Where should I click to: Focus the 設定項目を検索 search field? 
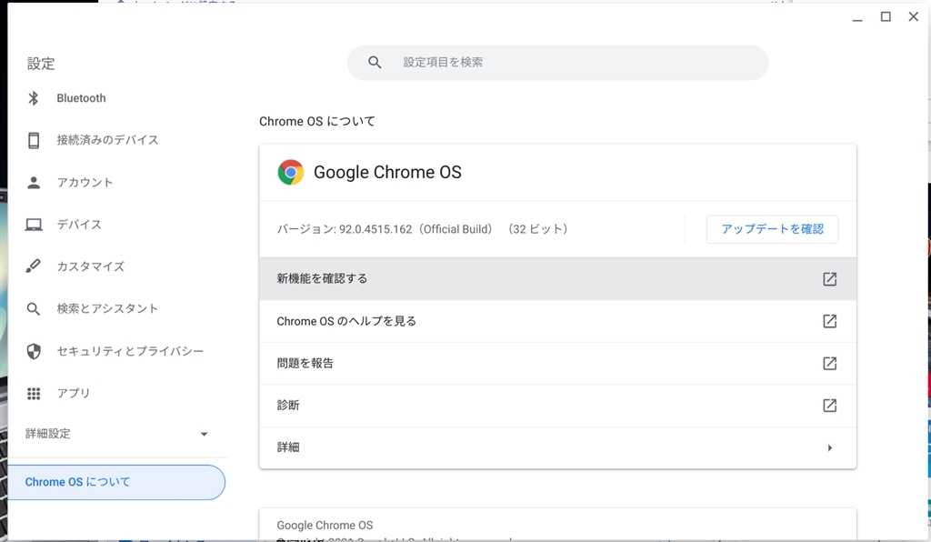click(x=557, y=63)
